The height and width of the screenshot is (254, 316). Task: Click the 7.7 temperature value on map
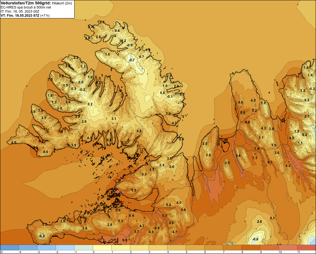coord(165,216)
